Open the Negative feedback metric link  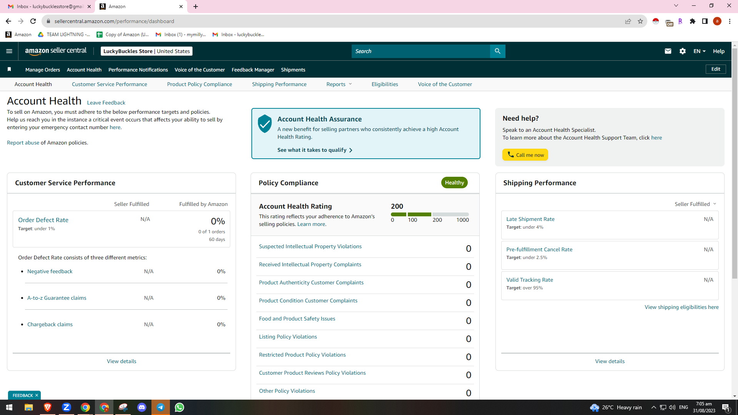click(50, 271)
